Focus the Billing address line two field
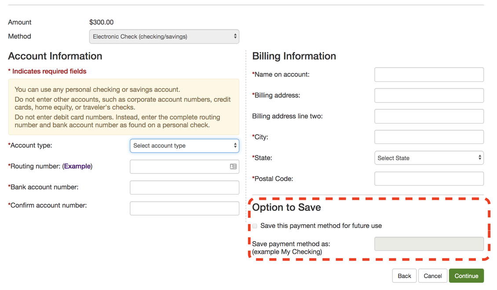497x290 pixels. click(x=429, y=117)
